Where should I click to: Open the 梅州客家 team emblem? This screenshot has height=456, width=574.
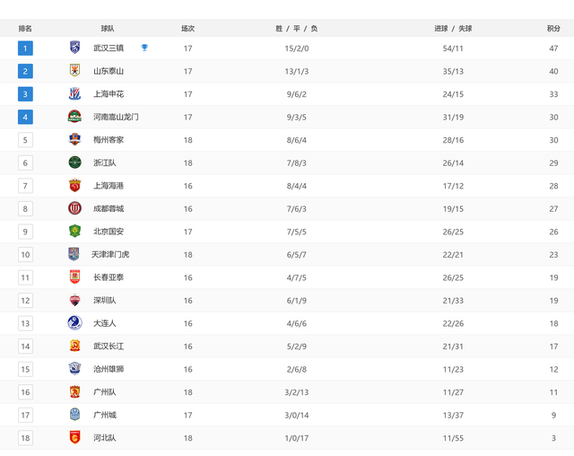(74, 139)
